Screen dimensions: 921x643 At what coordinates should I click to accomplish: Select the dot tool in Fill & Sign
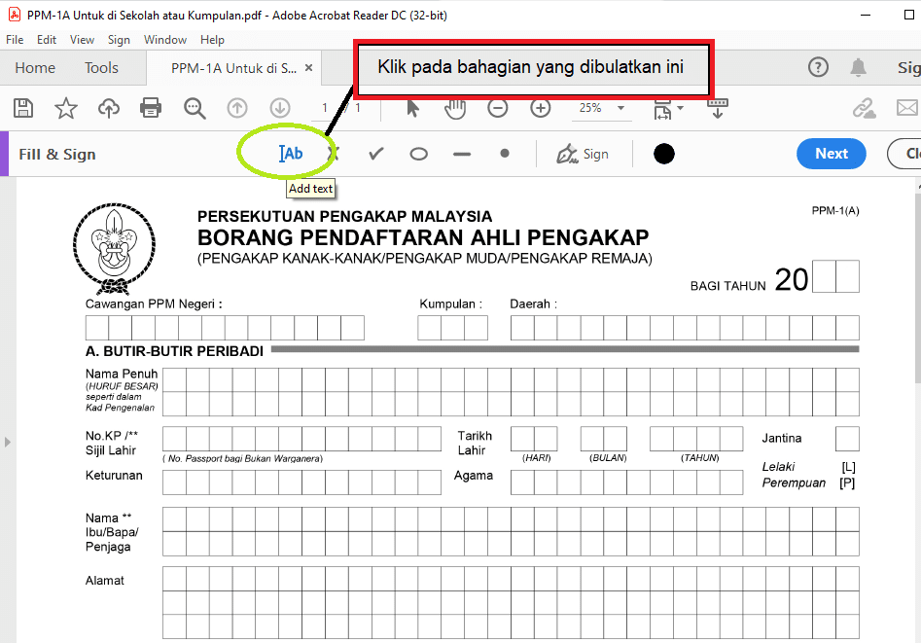coord(505,154)
